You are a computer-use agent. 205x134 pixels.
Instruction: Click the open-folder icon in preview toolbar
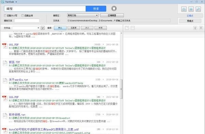coord(133,28)
